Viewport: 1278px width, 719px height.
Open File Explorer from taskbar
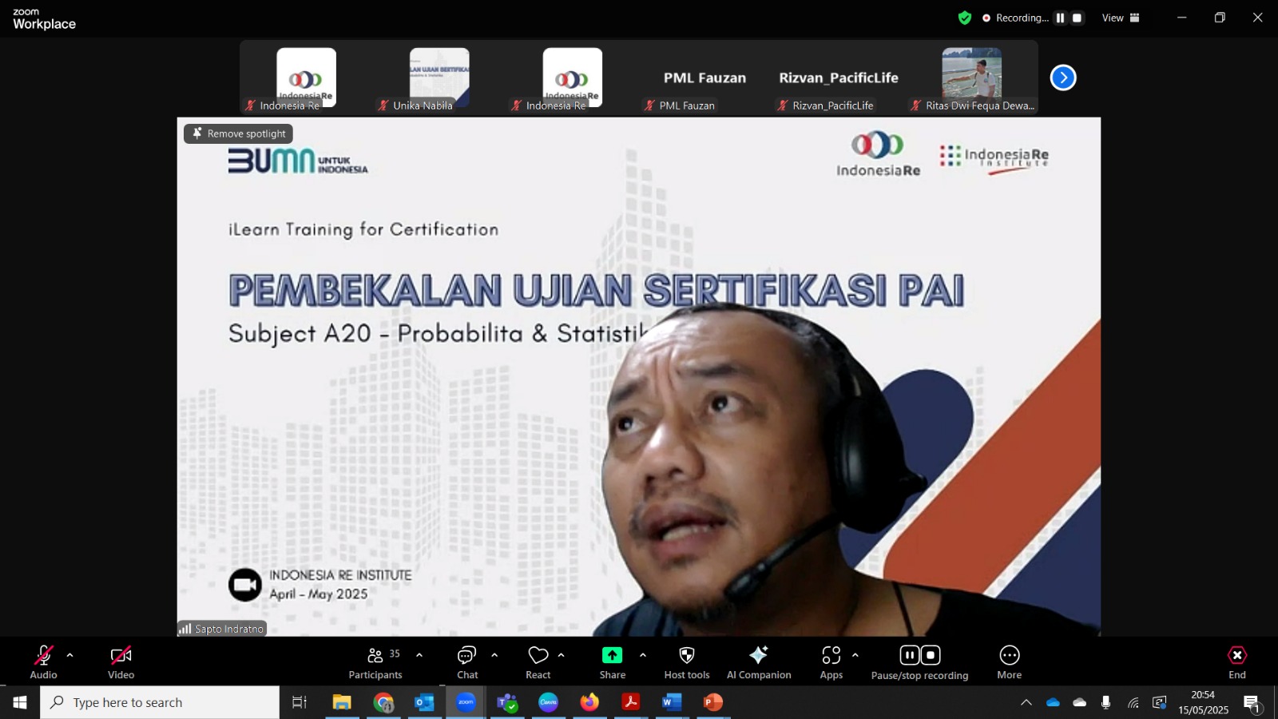(342, 702)
